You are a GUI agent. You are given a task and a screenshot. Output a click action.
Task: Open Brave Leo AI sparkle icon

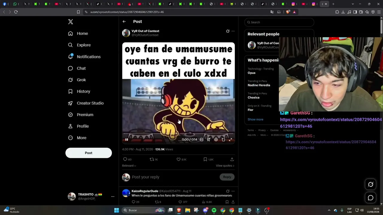367,12
